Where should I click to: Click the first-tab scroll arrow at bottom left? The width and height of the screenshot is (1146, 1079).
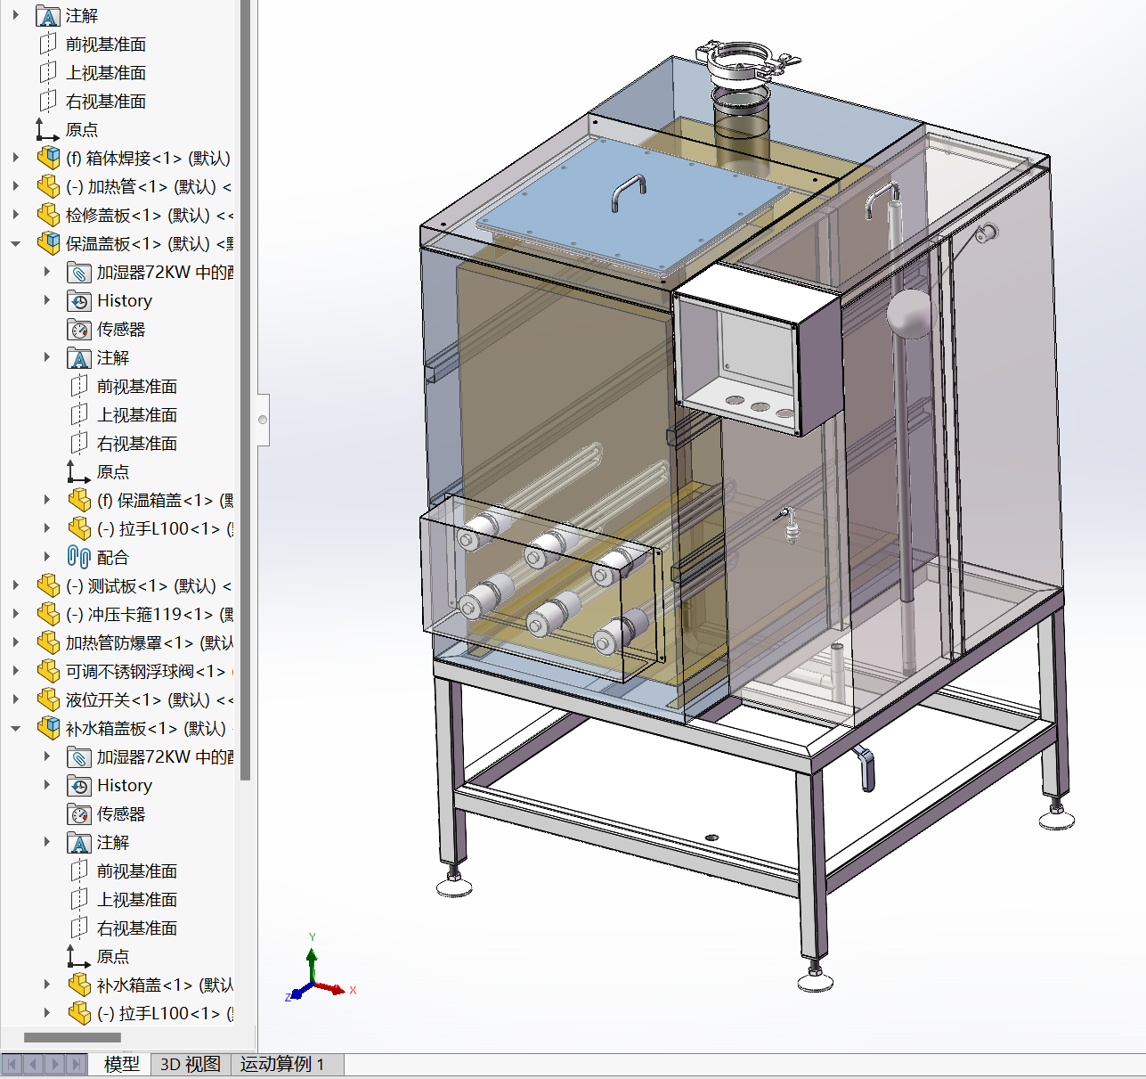(x=12, y=1064)
